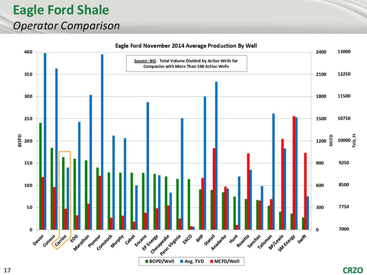Click the green BOPD/Well legend swatch
The height and width of the screenshot is (275, 367).
point(147,261)
